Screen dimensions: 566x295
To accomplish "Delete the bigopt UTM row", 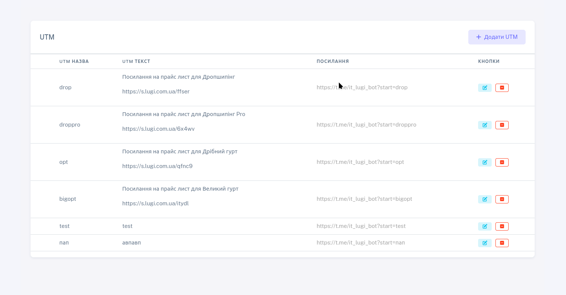I will tap(502, 199).
